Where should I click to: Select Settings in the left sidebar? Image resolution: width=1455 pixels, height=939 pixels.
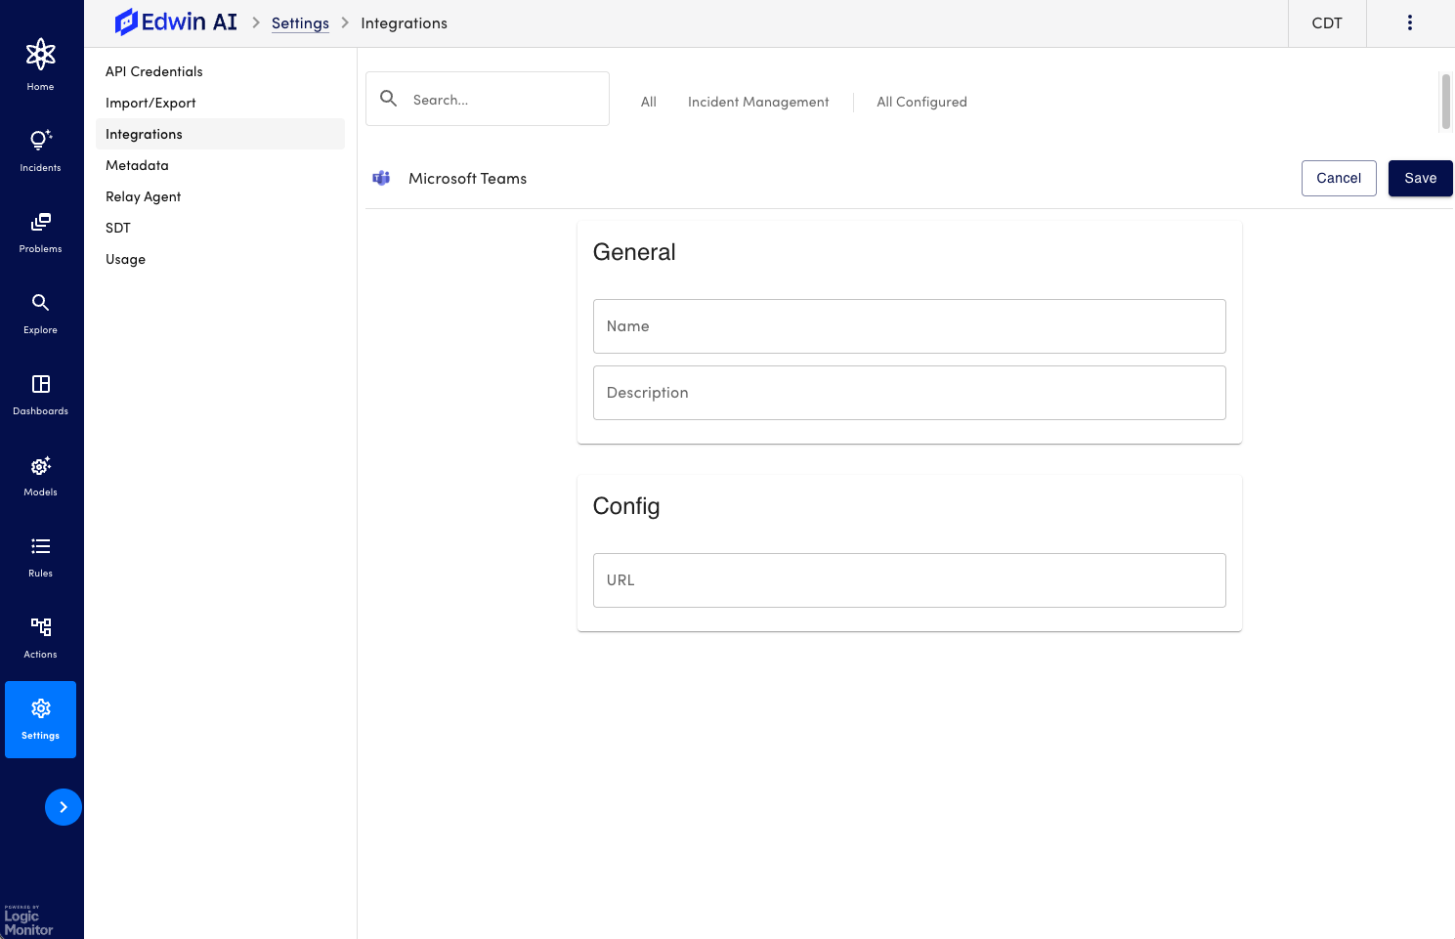pyautogui.click(x=40, y=719)
